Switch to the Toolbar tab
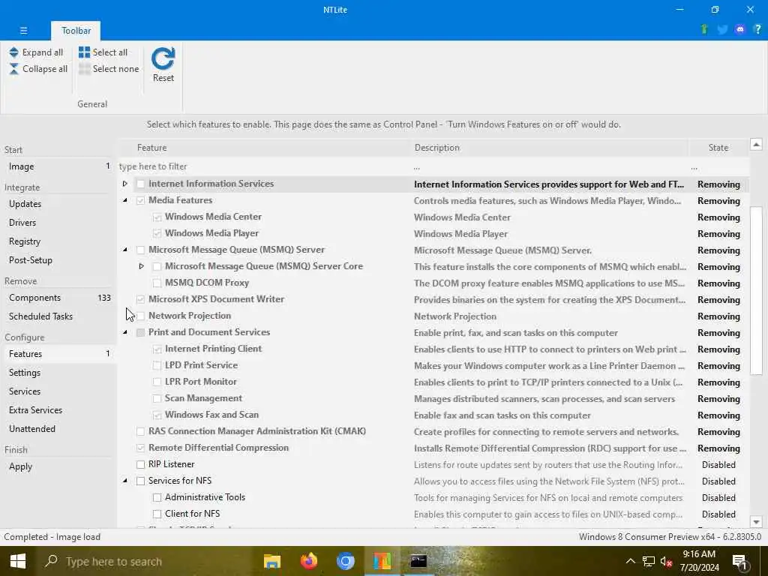Viewport: 768px width, 576px height. click(x=76, y=30)
